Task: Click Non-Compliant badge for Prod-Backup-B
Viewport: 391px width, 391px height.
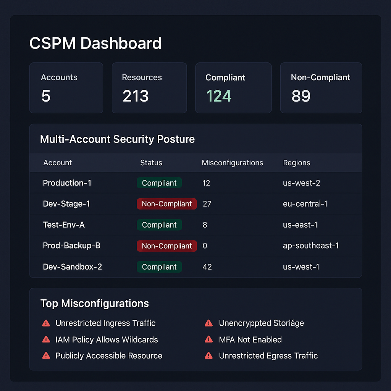Action: pyautogui.click(x=167, y=246)
